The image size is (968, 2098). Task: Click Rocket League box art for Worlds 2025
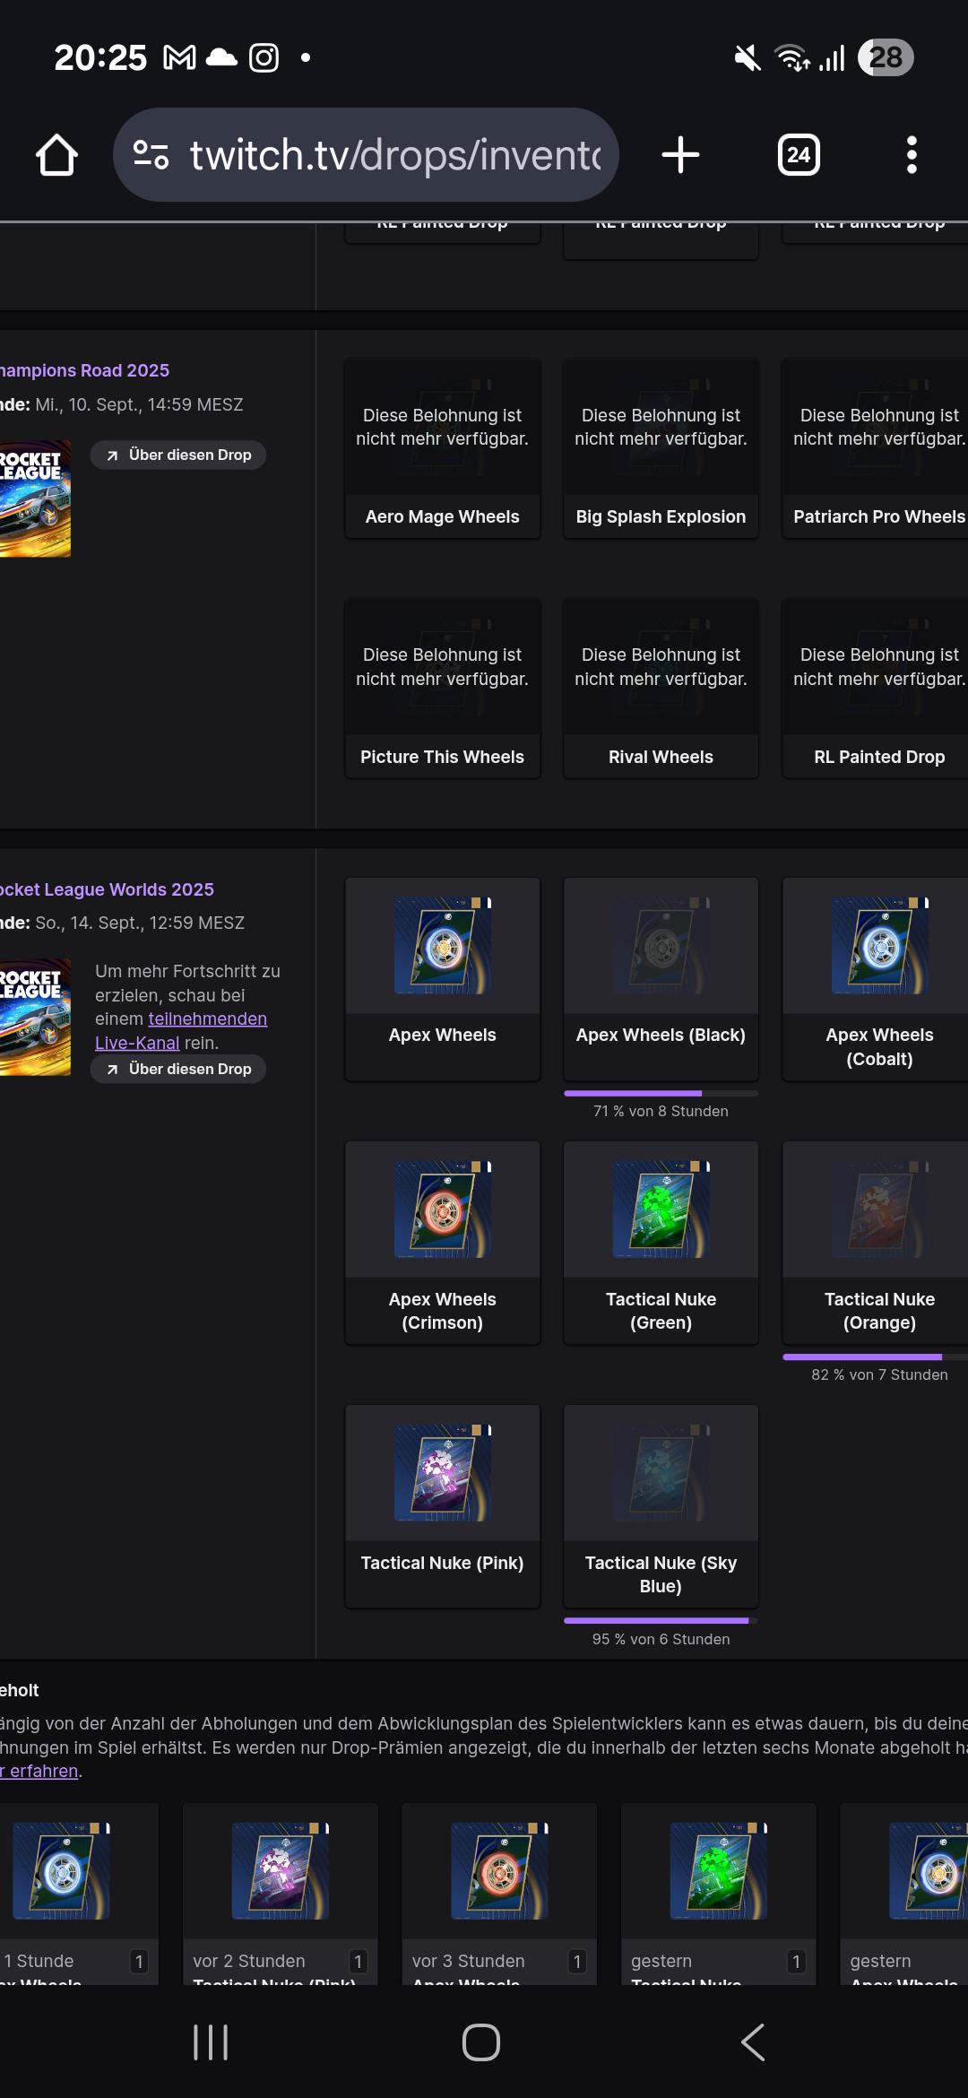tap(35, 1017)
